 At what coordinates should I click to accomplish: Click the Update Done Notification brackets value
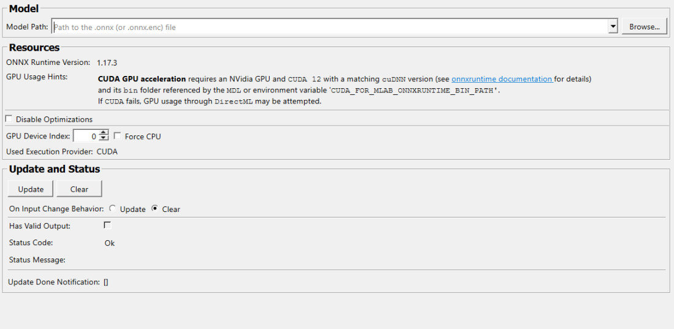coord(106,282)
